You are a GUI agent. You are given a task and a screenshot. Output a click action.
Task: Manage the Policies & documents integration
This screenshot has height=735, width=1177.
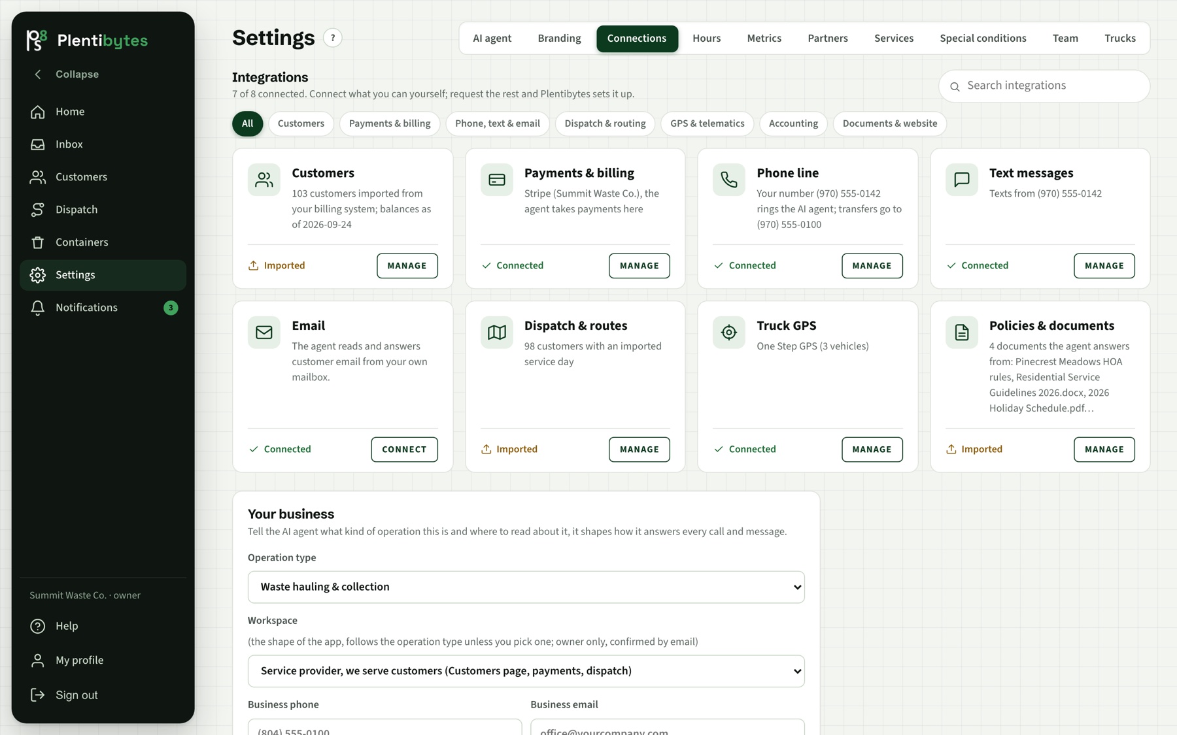tap(1104, 449)
